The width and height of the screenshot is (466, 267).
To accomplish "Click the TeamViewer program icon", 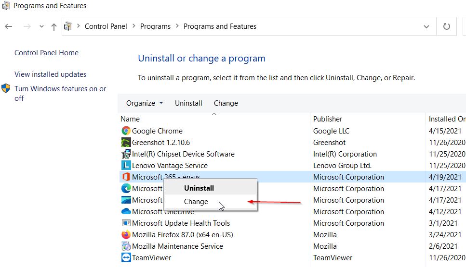I will coord(126,258).
